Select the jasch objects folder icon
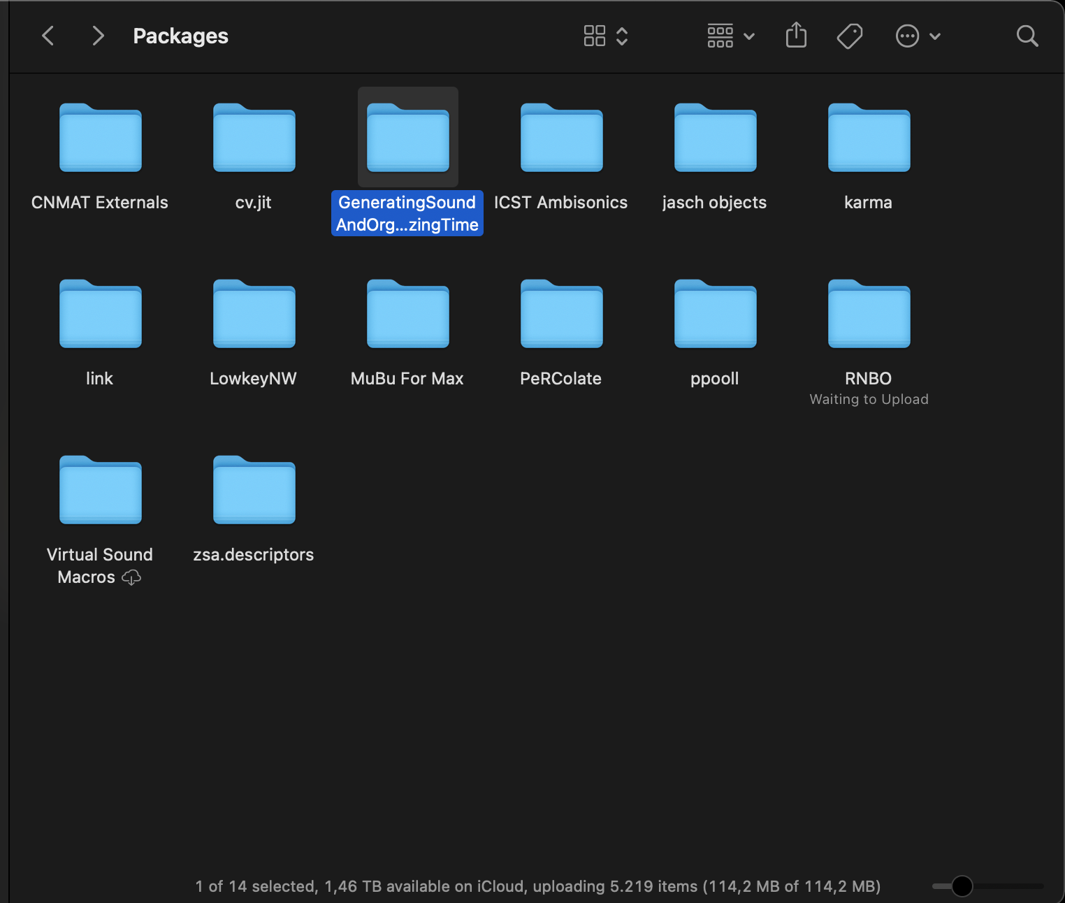Image resolution: width=1065 pixels, height=903 pixels. 716,137
